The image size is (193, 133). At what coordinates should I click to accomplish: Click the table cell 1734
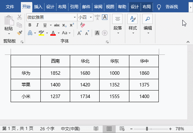click(x=85, y=96)
